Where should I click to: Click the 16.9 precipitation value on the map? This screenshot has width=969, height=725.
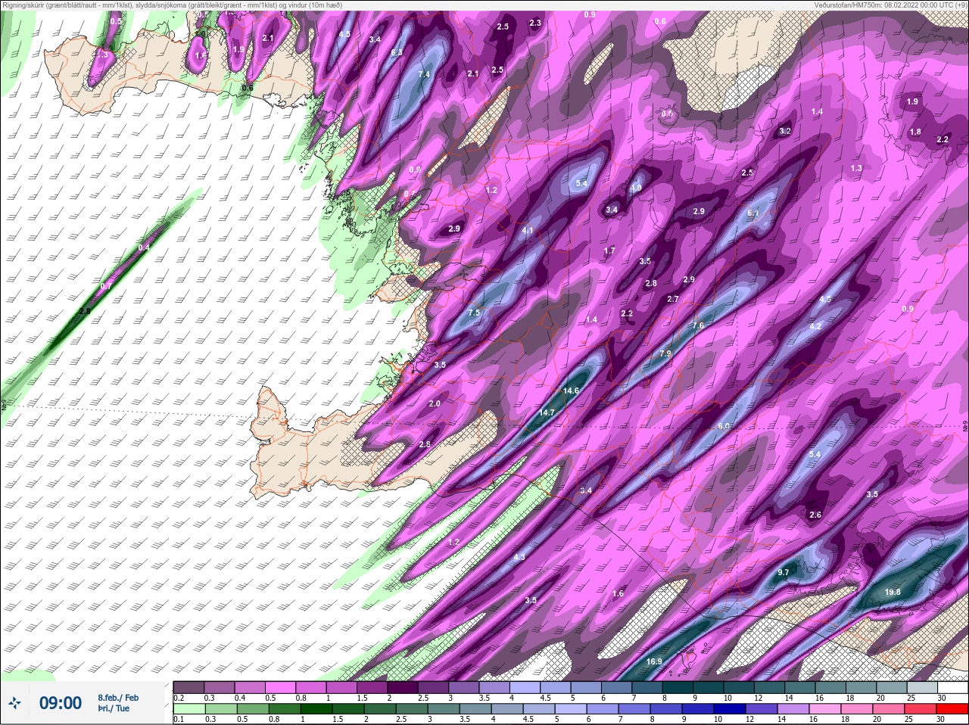[x=654, y=661]
